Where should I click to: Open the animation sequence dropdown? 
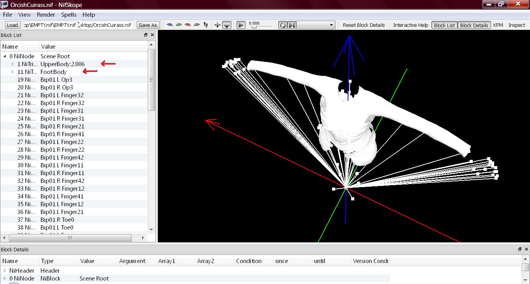tap(316, 25)
